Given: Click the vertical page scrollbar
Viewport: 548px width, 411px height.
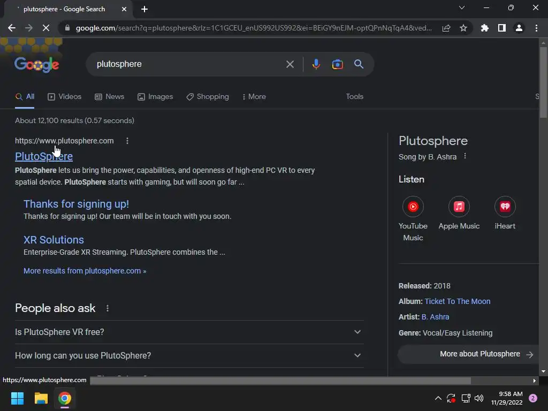Looking at the screenshot, I should 543,82.
